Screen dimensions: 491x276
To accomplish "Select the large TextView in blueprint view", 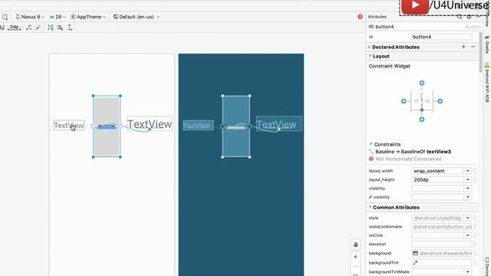I will pos(279,124).
